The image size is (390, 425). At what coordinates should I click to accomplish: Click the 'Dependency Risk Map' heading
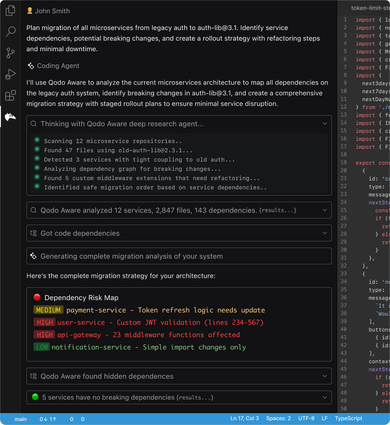(x=82, y=297)
